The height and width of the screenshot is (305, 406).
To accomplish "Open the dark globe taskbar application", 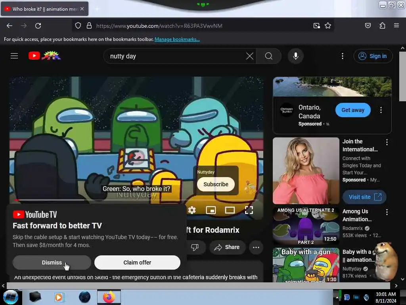I will click(x=85, y=297).
